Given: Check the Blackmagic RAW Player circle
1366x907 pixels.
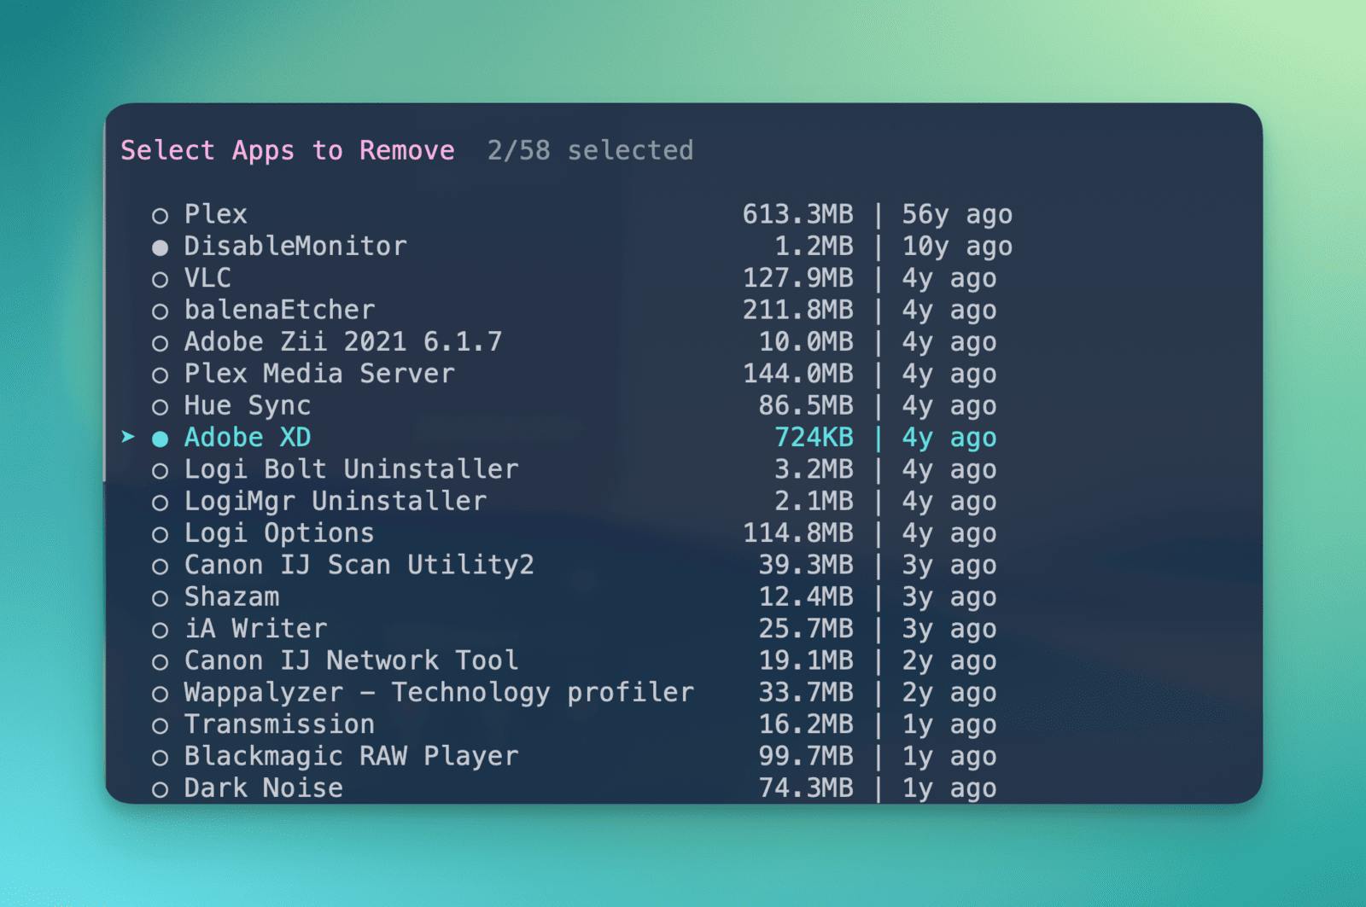Looking at the screenshot, I should pyautogui.click(x=160, y=757).
